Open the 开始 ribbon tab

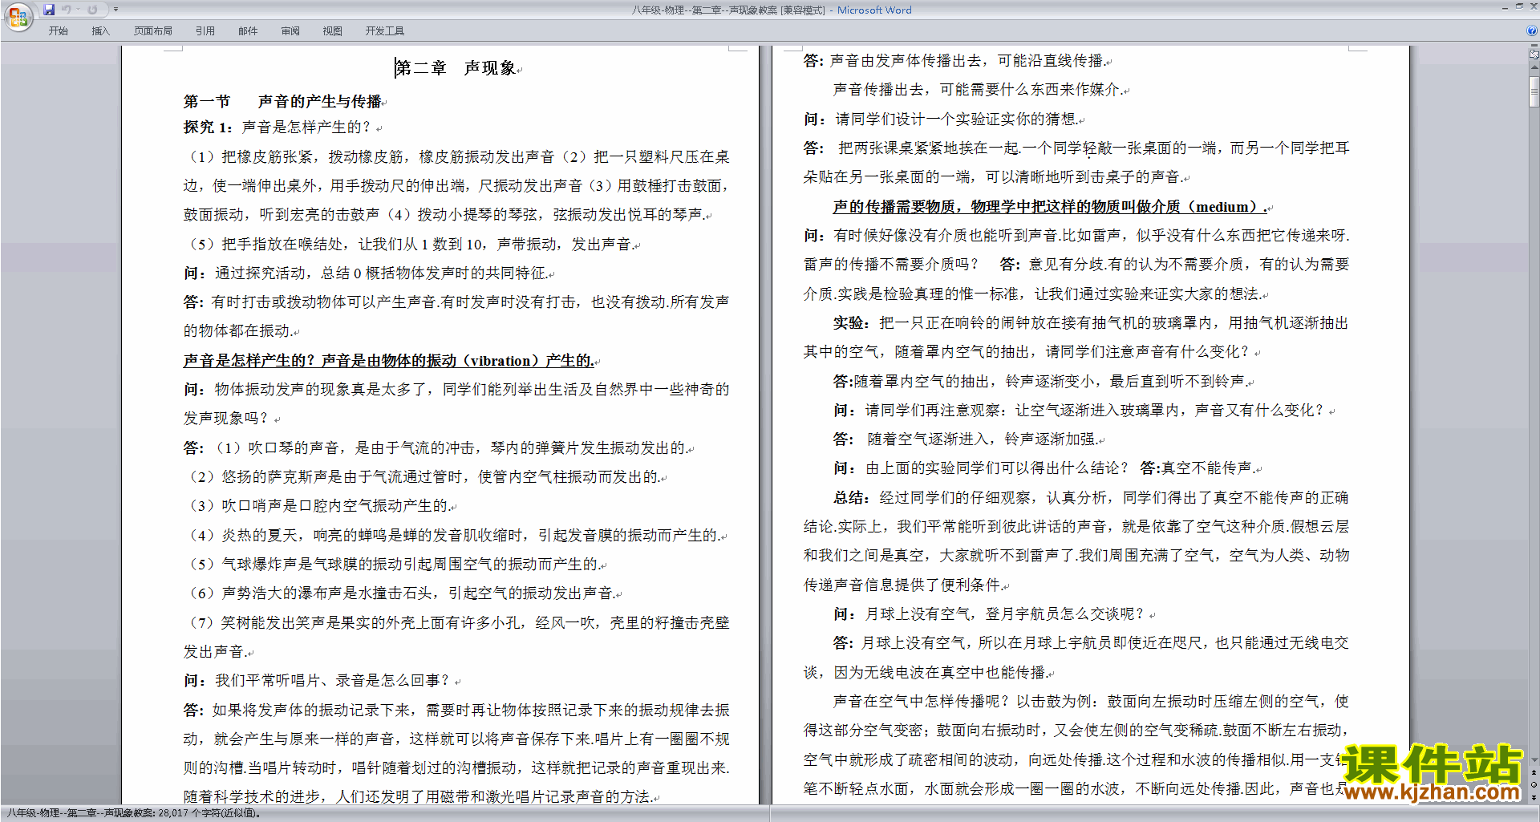[x=58, y=30]
